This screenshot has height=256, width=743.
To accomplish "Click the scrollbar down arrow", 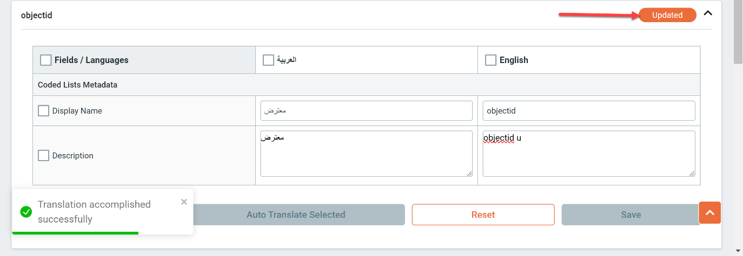I will point(738,251).
